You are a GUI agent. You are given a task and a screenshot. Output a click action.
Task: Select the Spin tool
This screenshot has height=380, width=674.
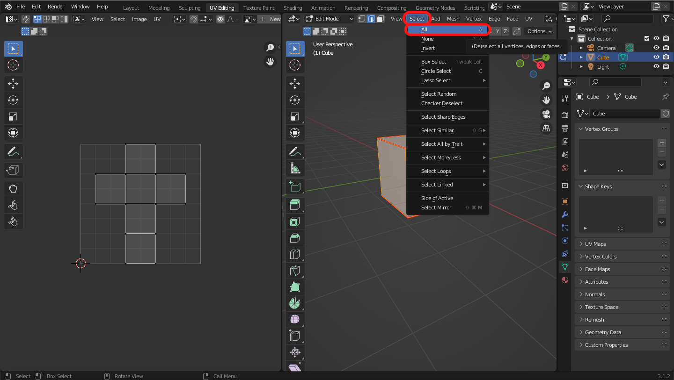pyautogui.click(x=294, y=303)
